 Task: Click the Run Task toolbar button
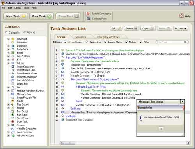[x=42, y=16]
